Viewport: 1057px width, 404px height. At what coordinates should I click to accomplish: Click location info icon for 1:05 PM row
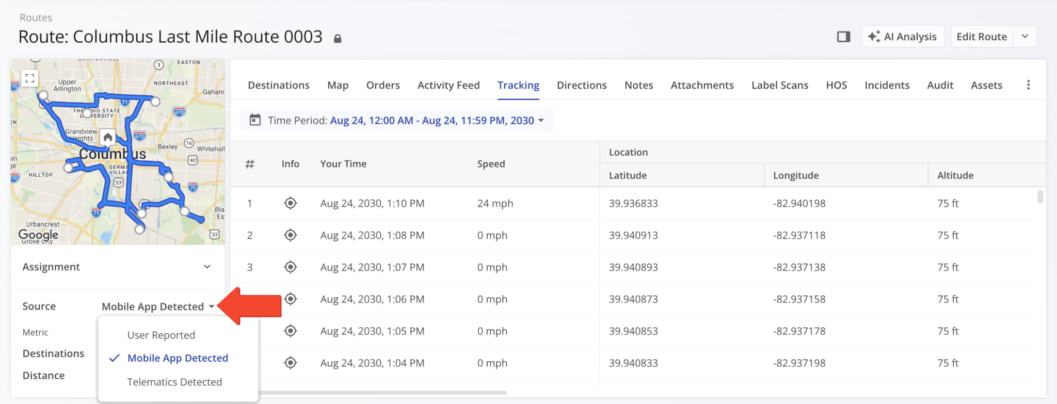coord(291,331)
